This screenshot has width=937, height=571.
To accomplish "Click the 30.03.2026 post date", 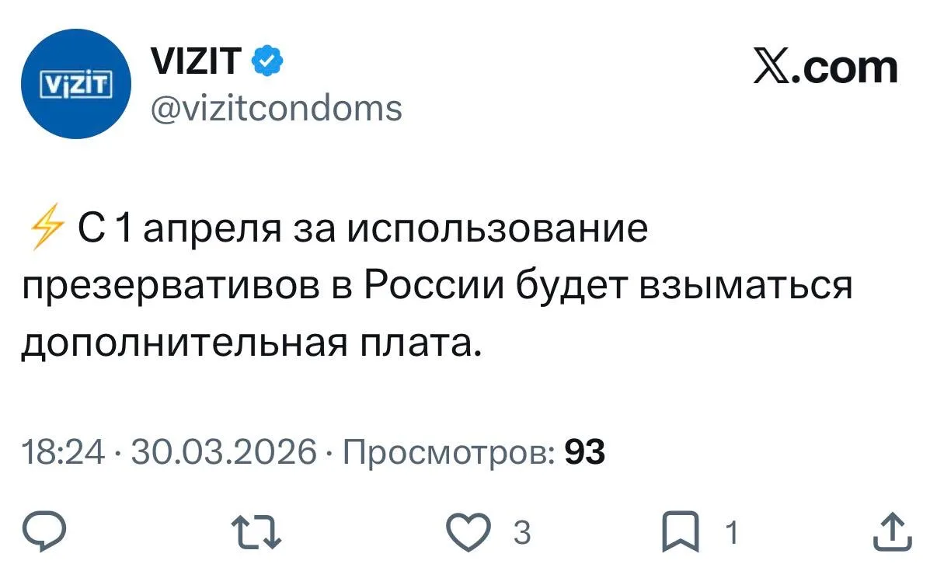I will [225, 451].
